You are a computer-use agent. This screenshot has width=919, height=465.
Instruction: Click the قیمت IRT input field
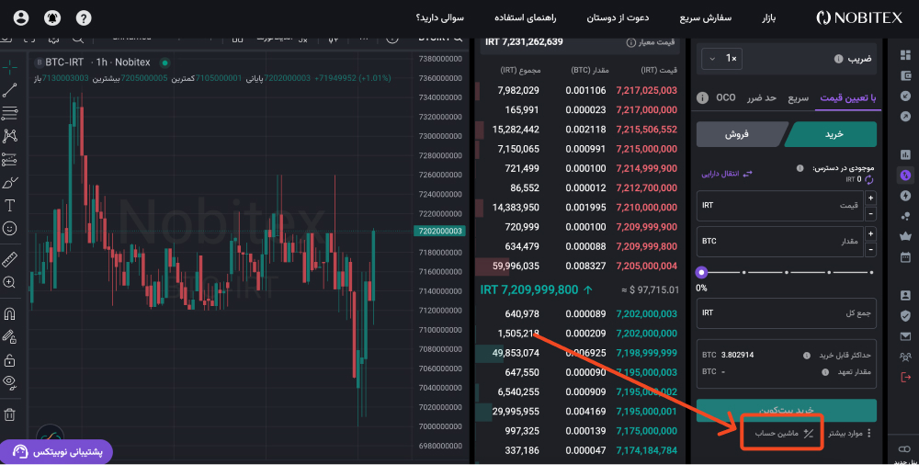779,206
